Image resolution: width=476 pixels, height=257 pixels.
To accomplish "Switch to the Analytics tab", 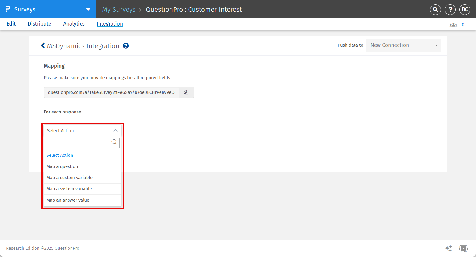I will pyautogui.click(x=74, y=24).
